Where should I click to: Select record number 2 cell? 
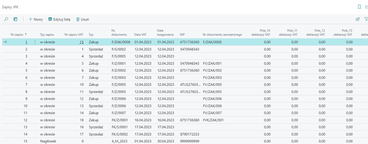point(26,49)
